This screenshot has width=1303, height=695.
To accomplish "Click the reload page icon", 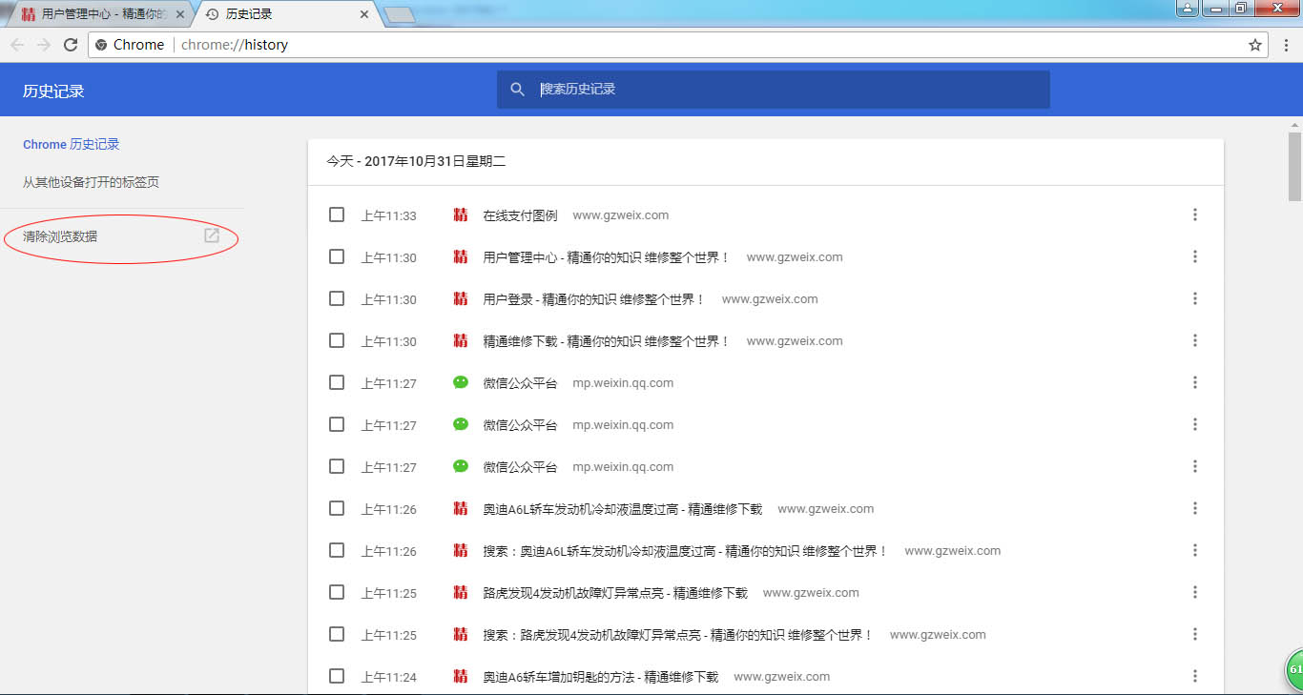I will click(x=70, y=45).
